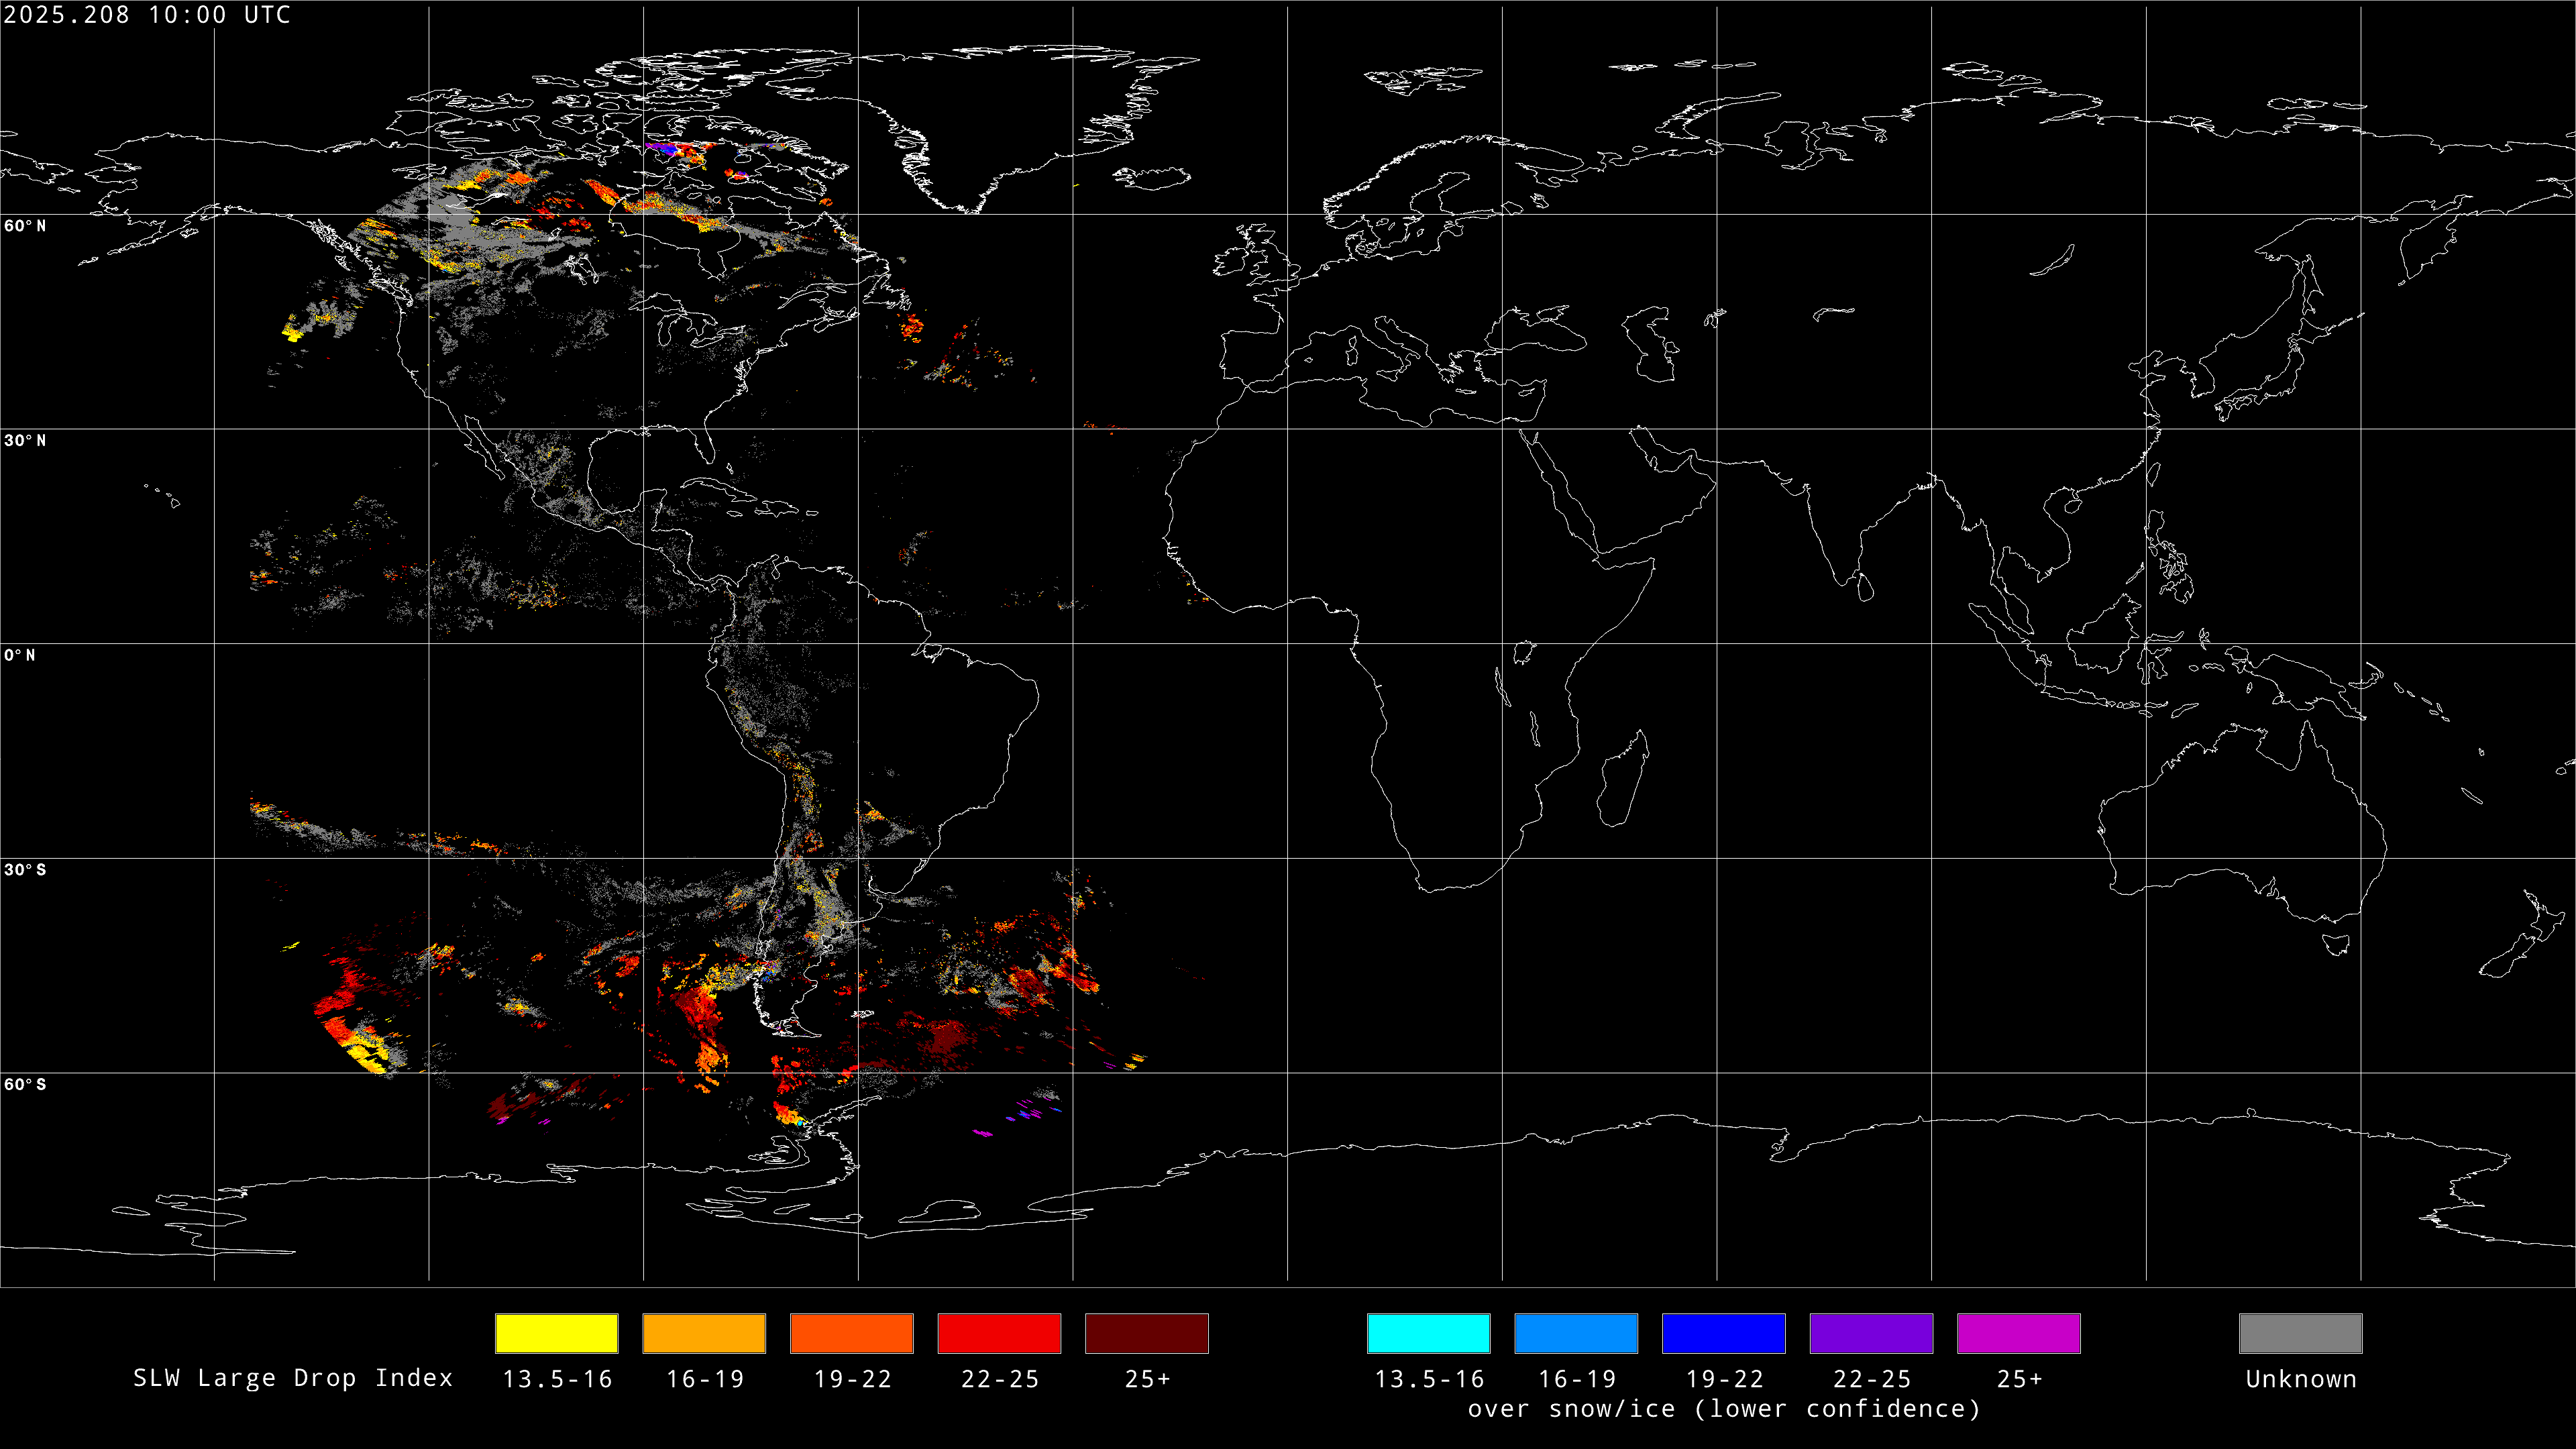
Task: Click the yellow 13.5-16 legend swatch
Action: (x=556, y=1333)
